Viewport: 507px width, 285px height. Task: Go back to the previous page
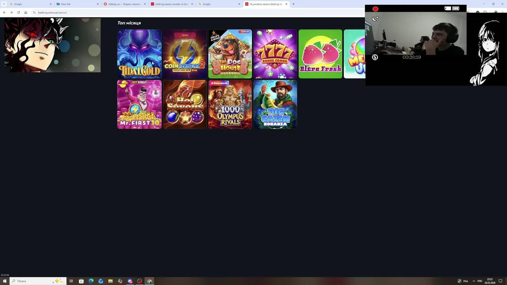4,12
